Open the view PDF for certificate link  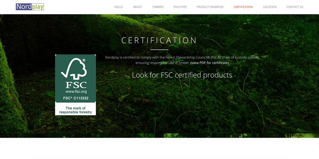click(x=210, y=63)
